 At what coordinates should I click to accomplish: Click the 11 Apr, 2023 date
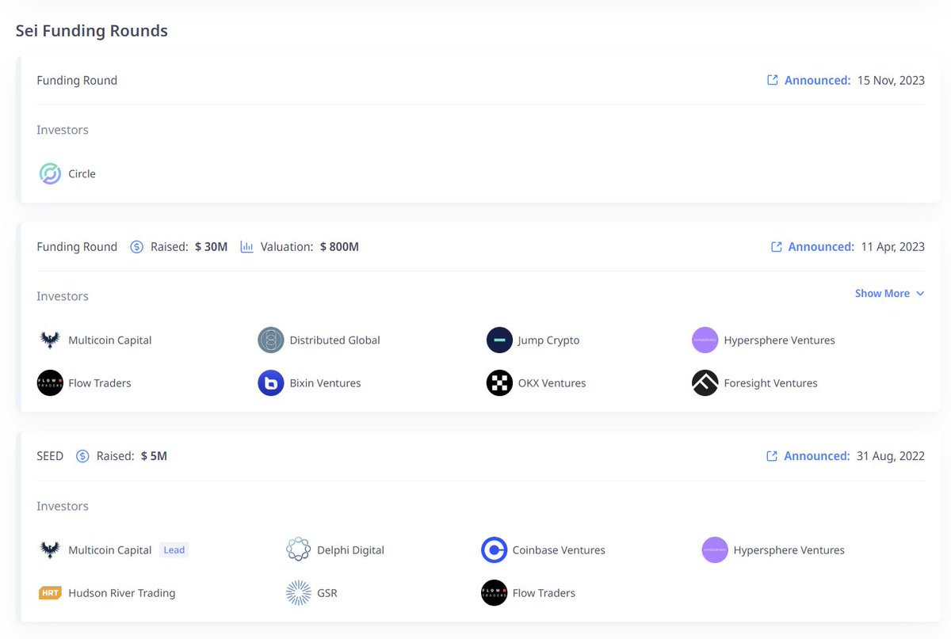(893, 247)
